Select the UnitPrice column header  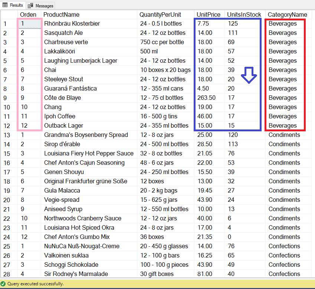(x=210, y=15)
